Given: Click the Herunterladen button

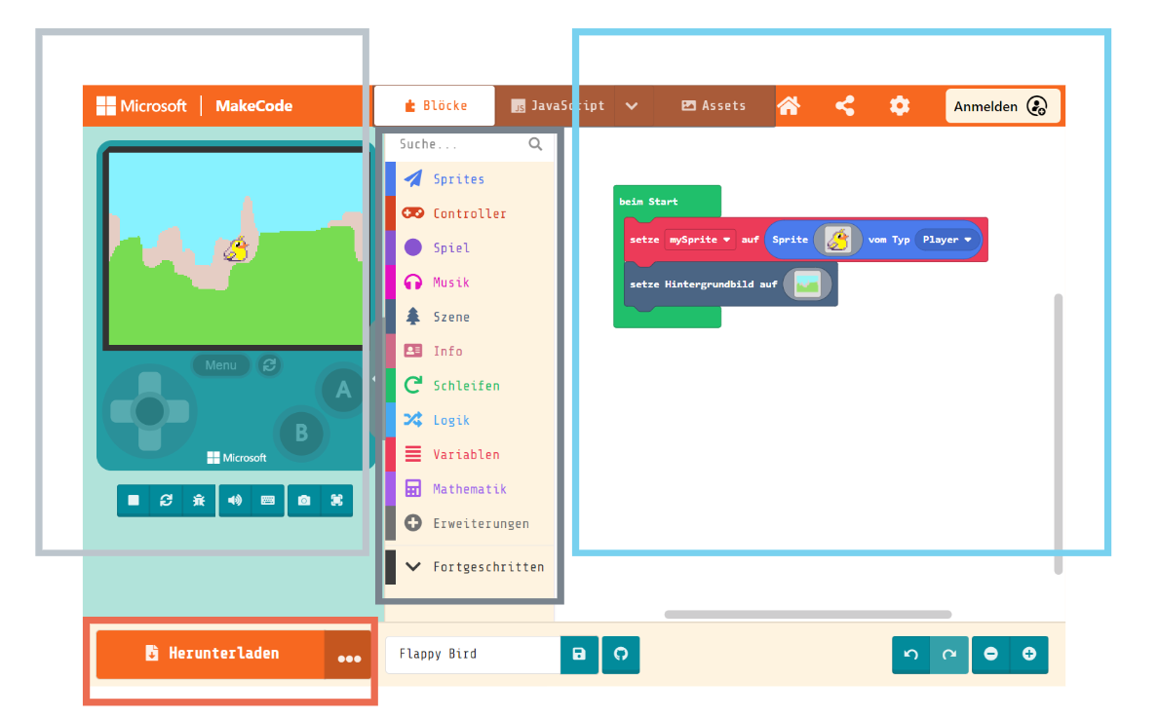Looking at the screenshot, I should [211, 654].
